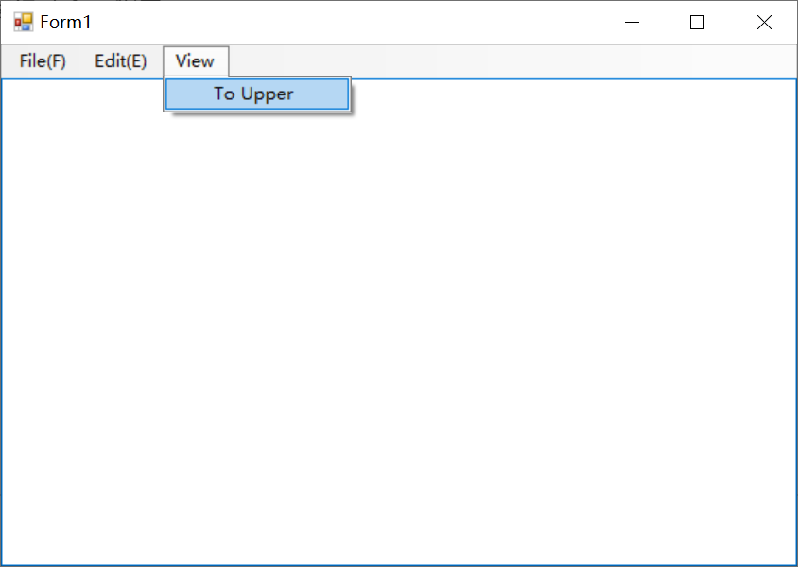Close the Form1 window
798x567 pixels.
tap(764, 22)
